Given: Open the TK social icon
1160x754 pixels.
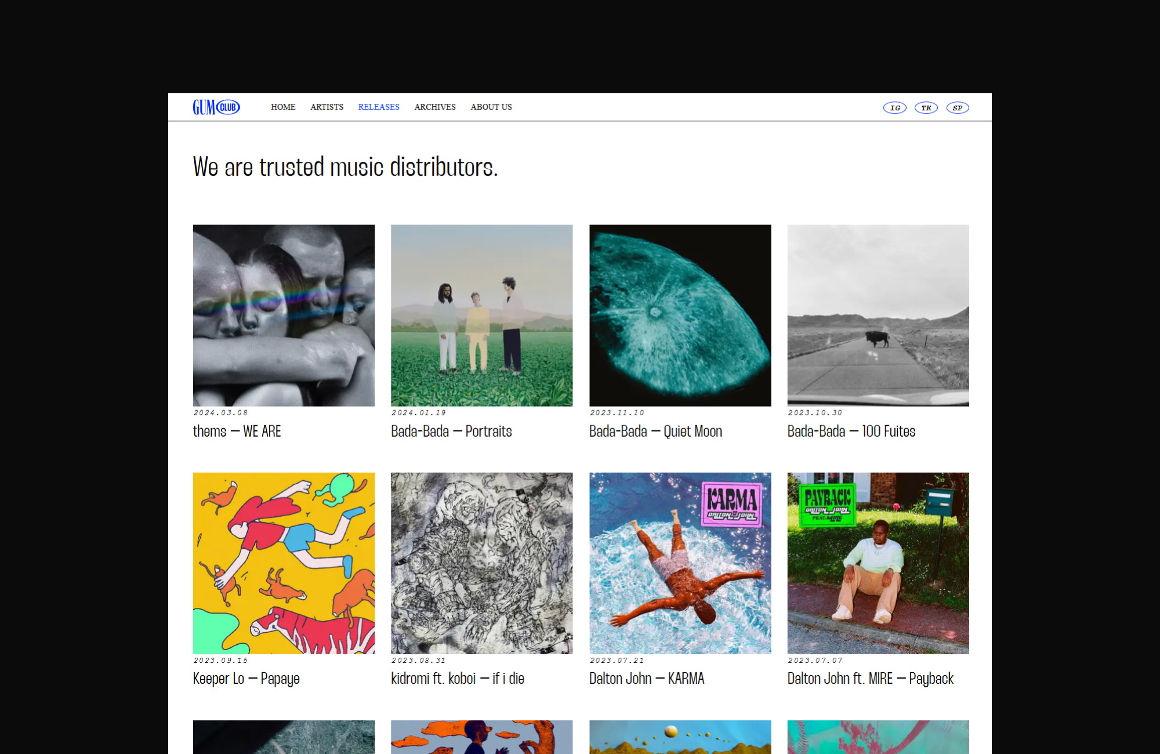Looking at the screenshot, I should (926, 108).
